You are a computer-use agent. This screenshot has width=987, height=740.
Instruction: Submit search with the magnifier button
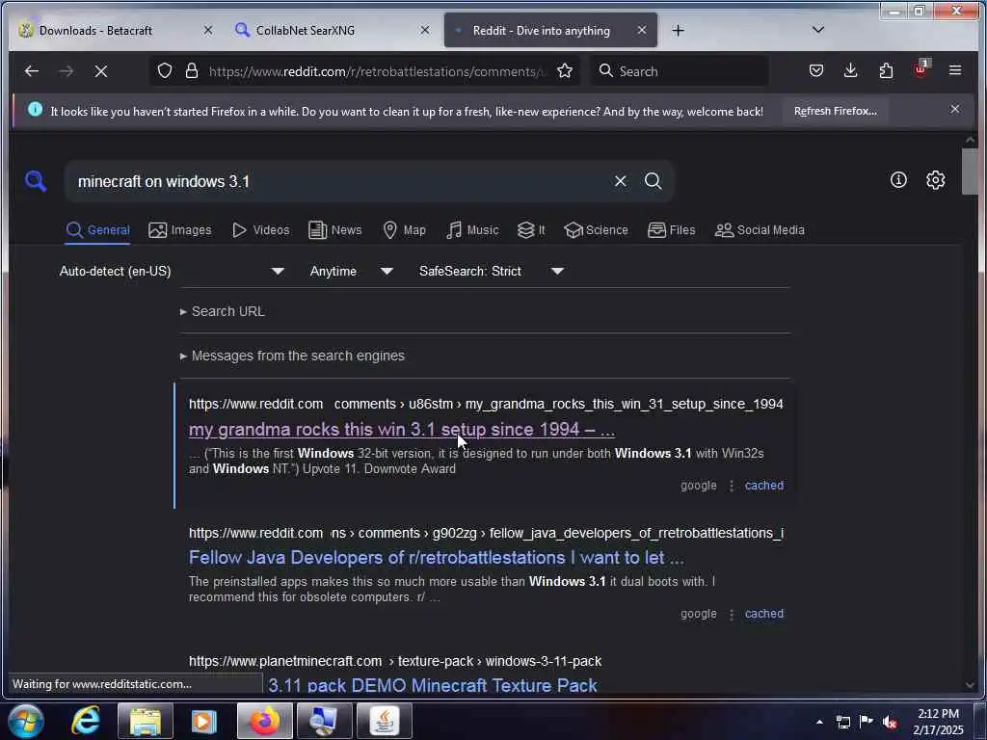click(x=654, y=181)
